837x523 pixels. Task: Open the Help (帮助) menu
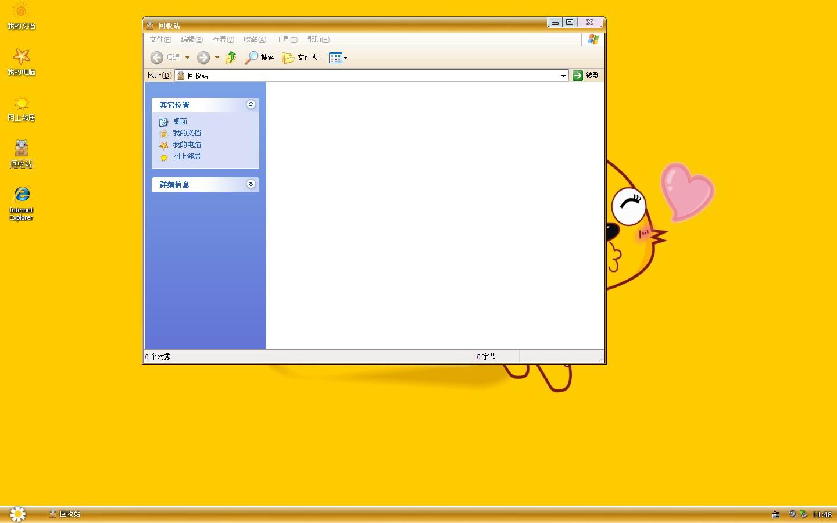tap(318, 40)
